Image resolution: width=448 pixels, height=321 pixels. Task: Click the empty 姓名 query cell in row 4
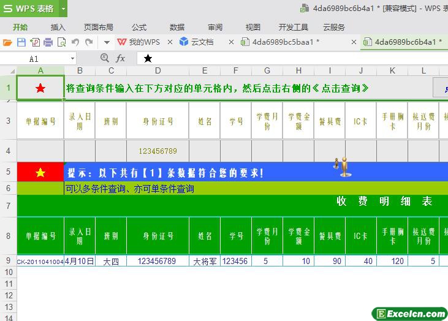coord(205,151)
